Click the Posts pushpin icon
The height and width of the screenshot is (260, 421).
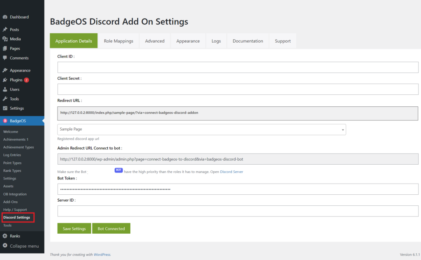pyautogui.click(x=5, y=30)
